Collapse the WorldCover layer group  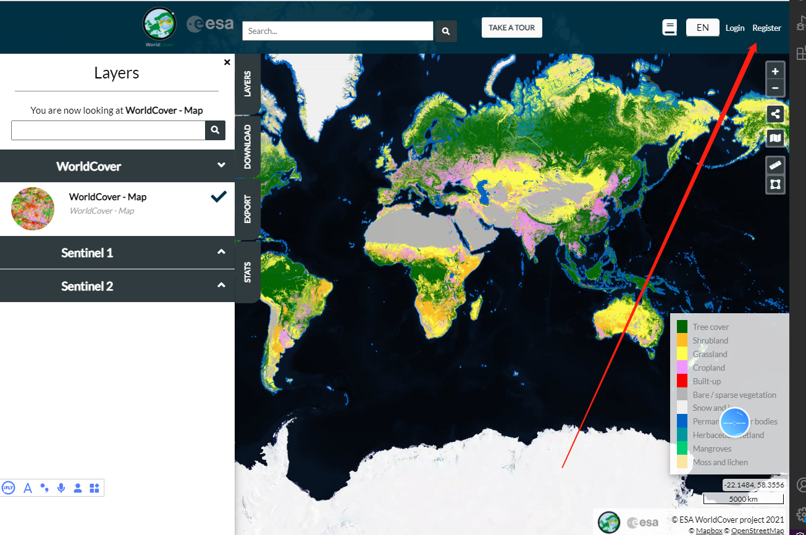[x=220, y=165]
